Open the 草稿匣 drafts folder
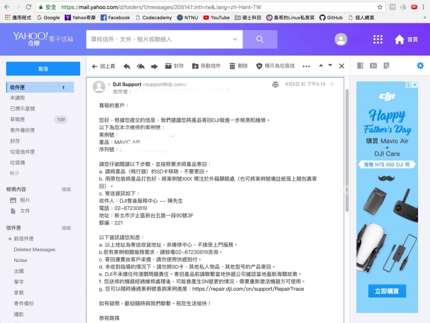Image resolution: width=430 pixels, height=323 pixels. pyautogui.click(x=17, y=120)
